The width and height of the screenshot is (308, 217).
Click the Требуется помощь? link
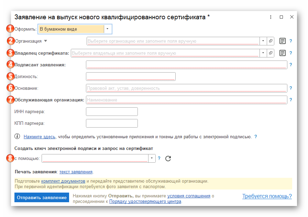[x=267, y=196]
